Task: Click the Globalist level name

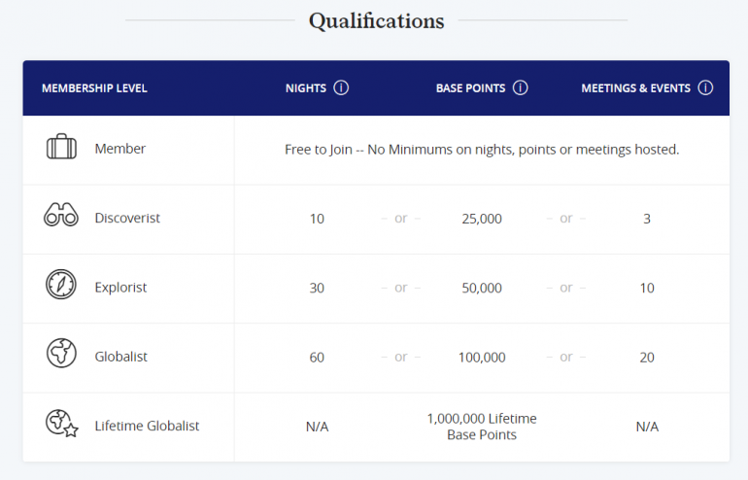Action: tap(121, 357)
